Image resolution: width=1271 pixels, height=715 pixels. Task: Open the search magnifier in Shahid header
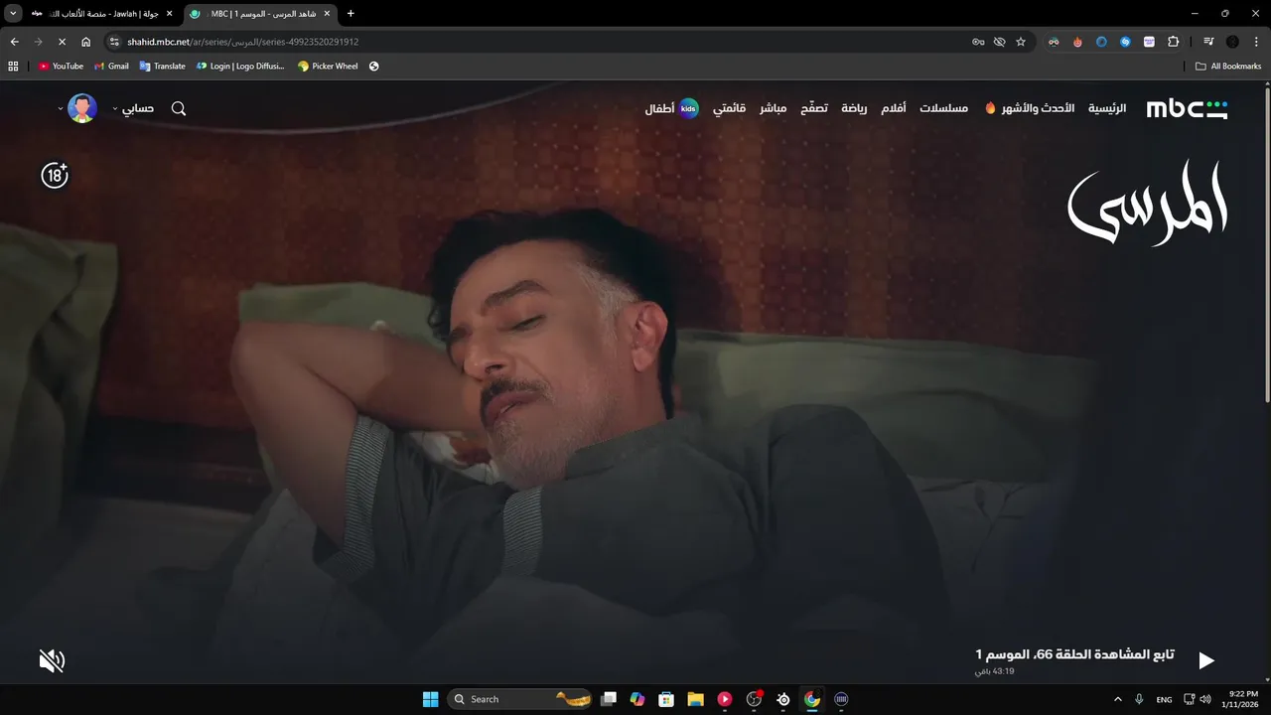(179, 108)
